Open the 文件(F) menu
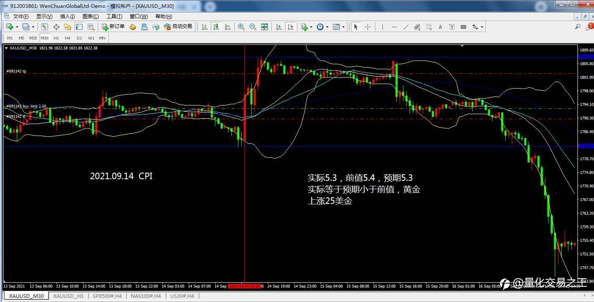The height and width of the screenshot is (302, 594). pos(21,16)
